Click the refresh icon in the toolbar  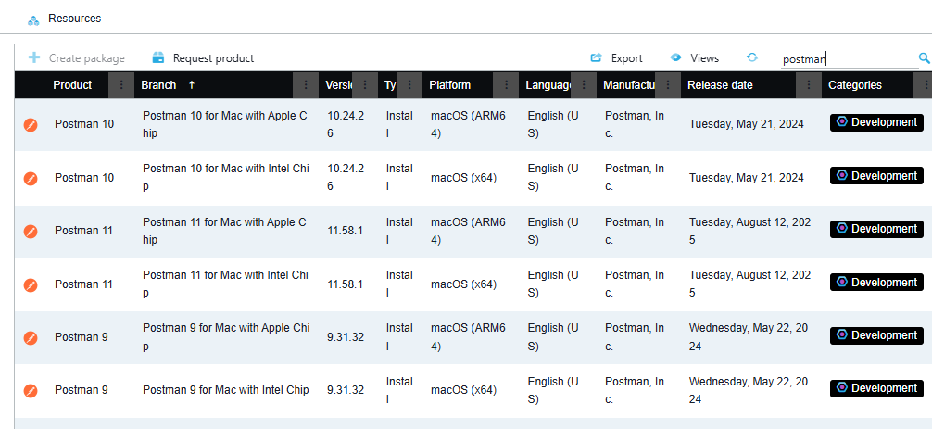(752, 57)
